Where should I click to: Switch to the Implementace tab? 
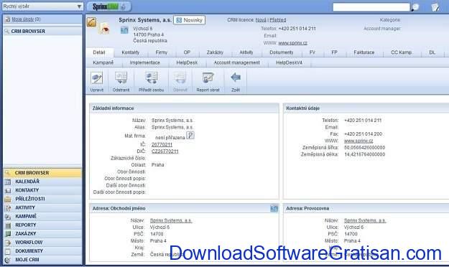pos(145,62)
